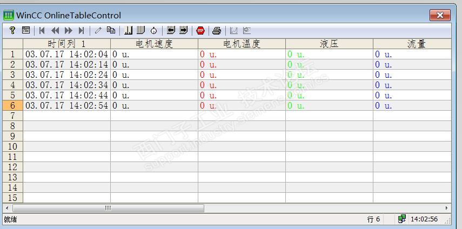462x229 pixels.
Task: Go to the next data record
Action: [x=69, y=30]
